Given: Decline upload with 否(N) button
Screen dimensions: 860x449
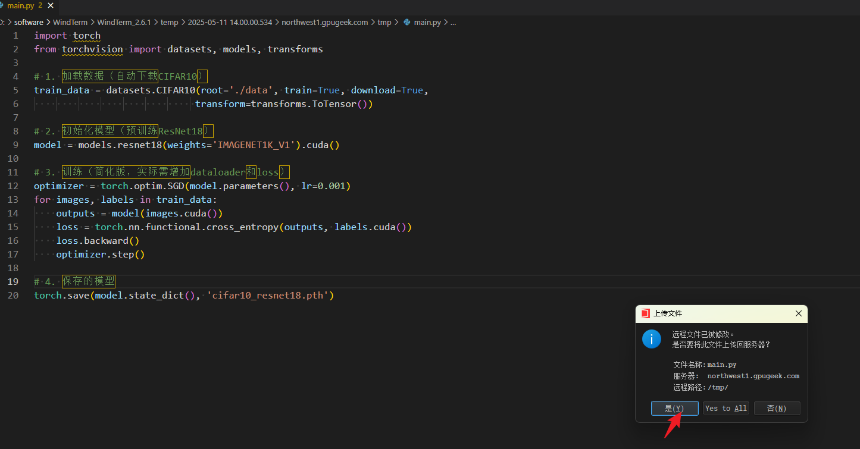Looking at the screenshot, I should click(777, 409).
